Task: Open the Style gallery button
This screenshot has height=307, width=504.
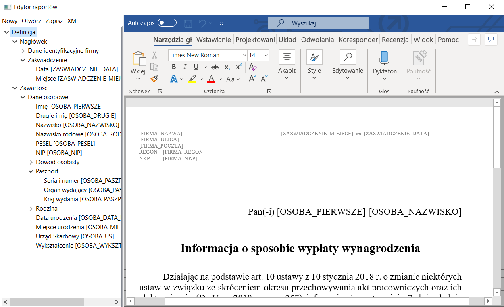Action: [314, 57]
